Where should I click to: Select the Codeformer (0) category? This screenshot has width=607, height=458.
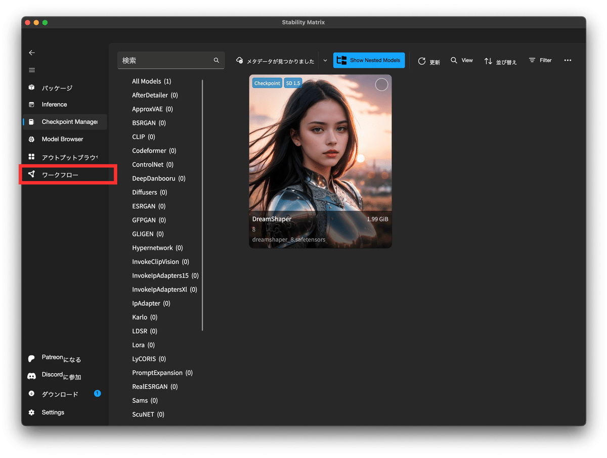pyautogui.click(x=154, y=151)
